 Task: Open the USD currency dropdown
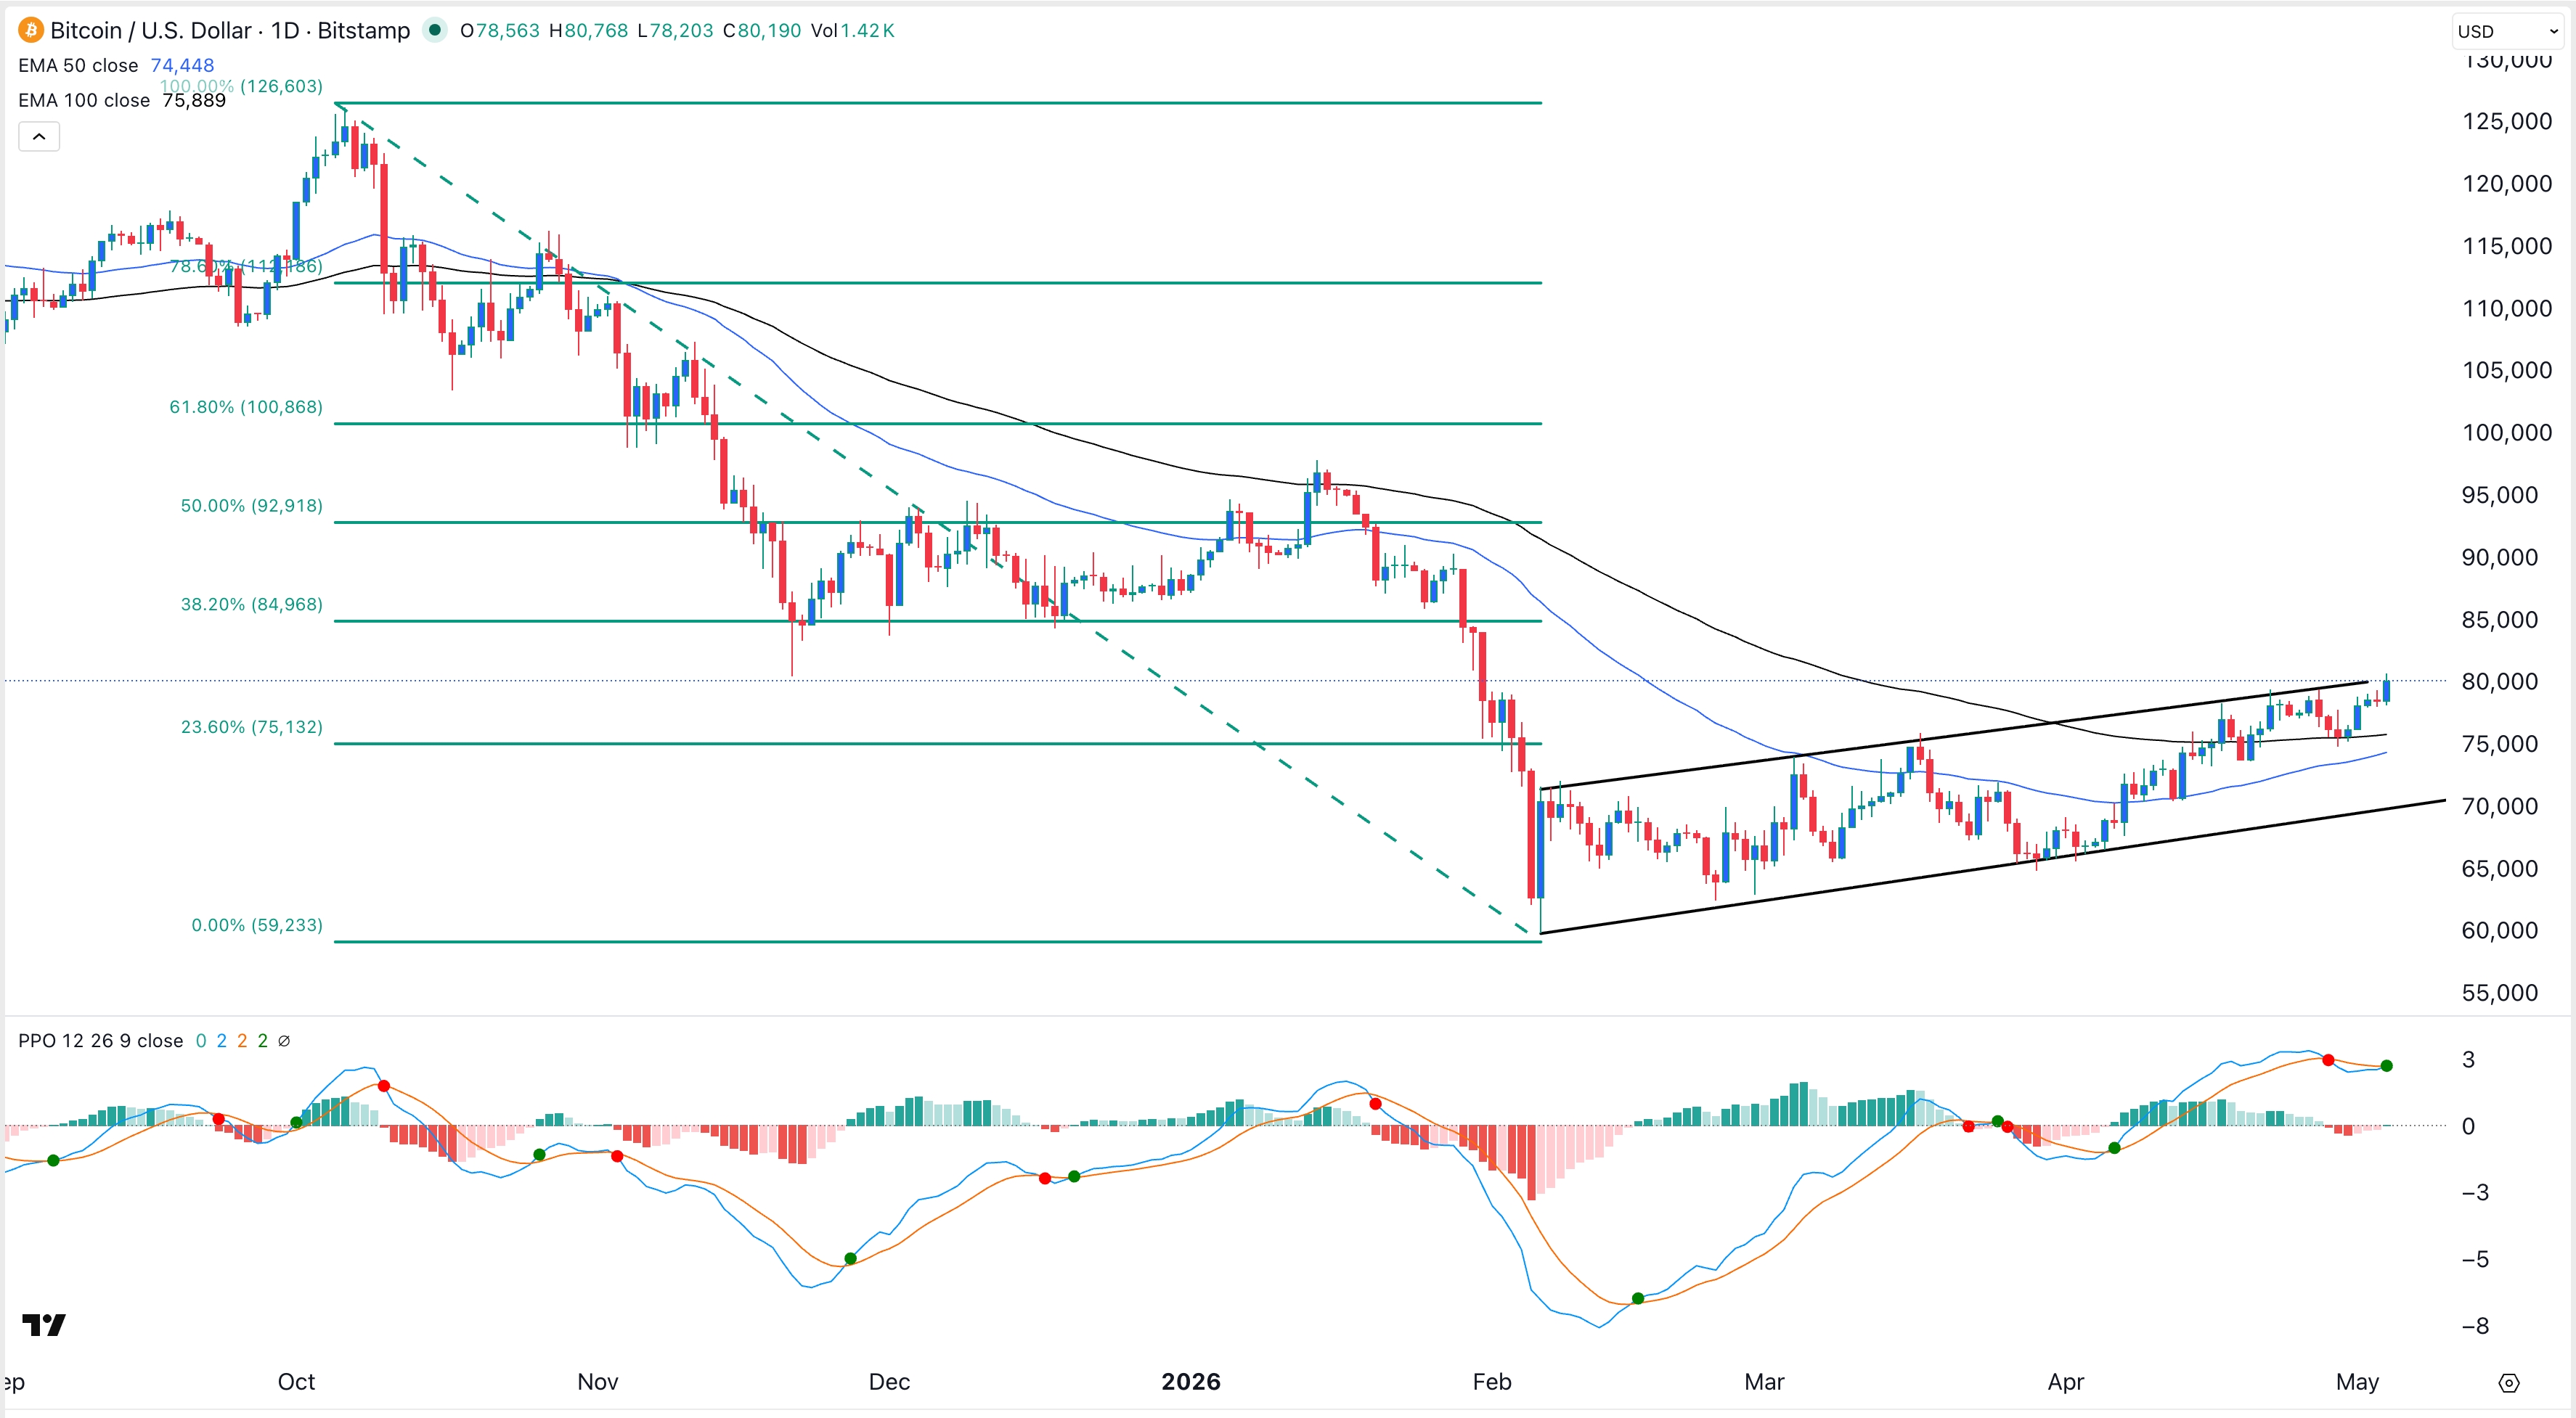[2508, 31]
